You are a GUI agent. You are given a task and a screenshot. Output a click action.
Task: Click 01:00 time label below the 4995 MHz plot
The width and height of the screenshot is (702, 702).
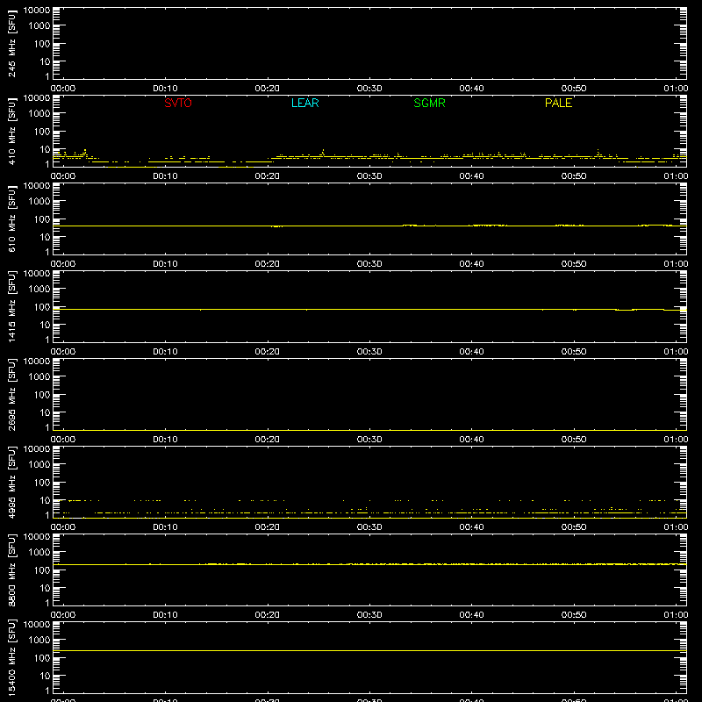point(676,527)
